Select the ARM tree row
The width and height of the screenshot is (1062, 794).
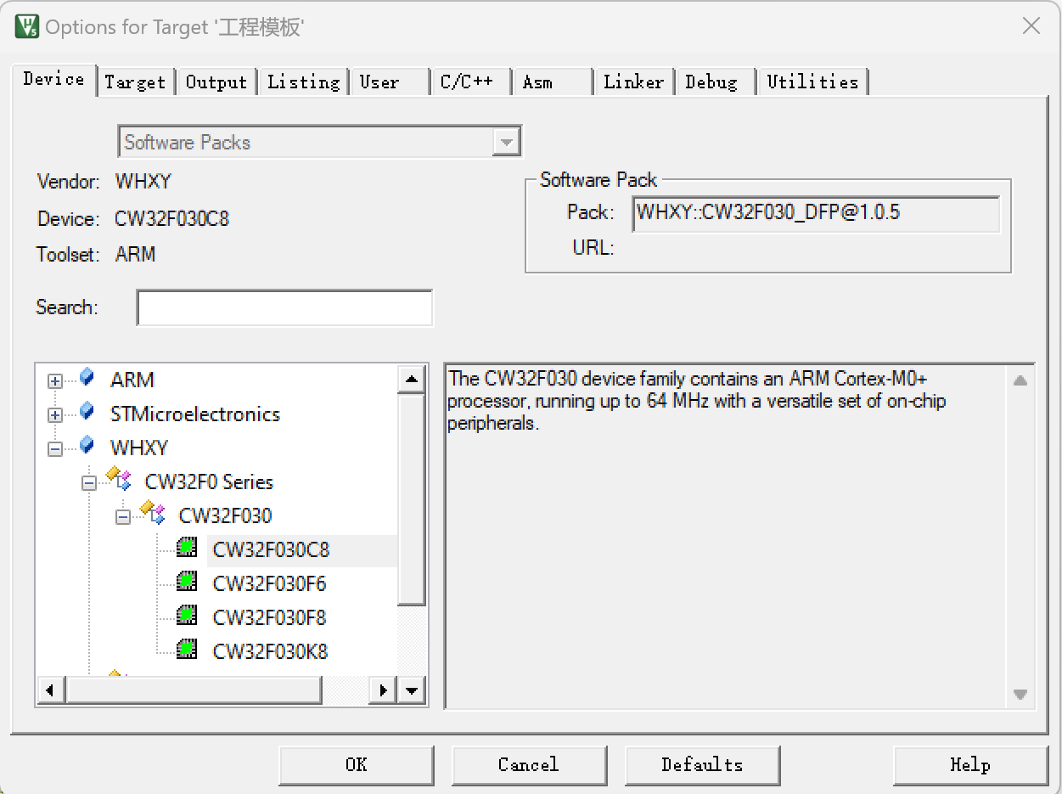tap(132, 380)
